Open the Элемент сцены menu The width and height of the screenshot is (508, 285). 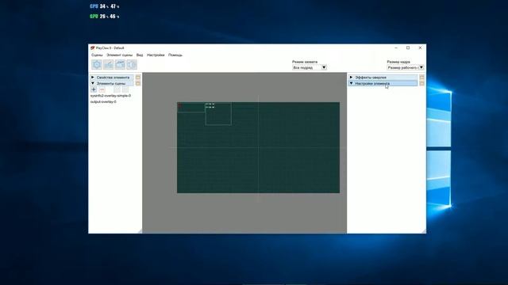(x=119, y=55)
